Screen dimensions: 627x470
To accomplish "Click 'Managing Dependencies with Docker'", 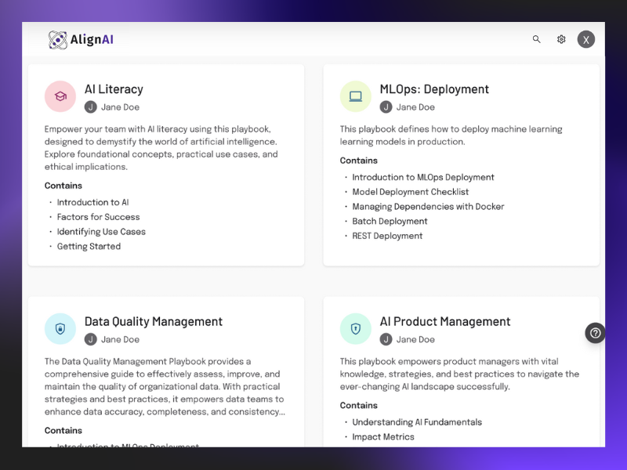I will (428, 206).
